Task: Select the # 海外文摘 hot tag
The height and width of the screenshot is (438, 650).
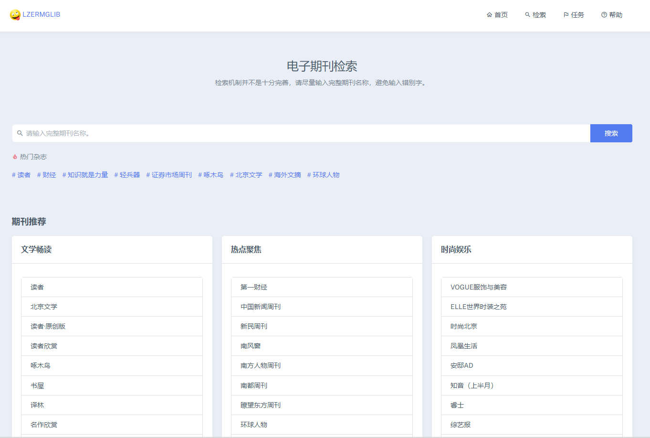Action: click(284, 175)
